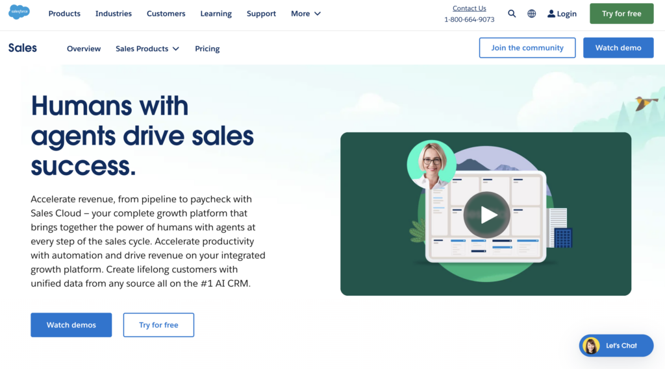Open the Let's Chat widget
The image size is (665, 369).
tap(621, 346)
